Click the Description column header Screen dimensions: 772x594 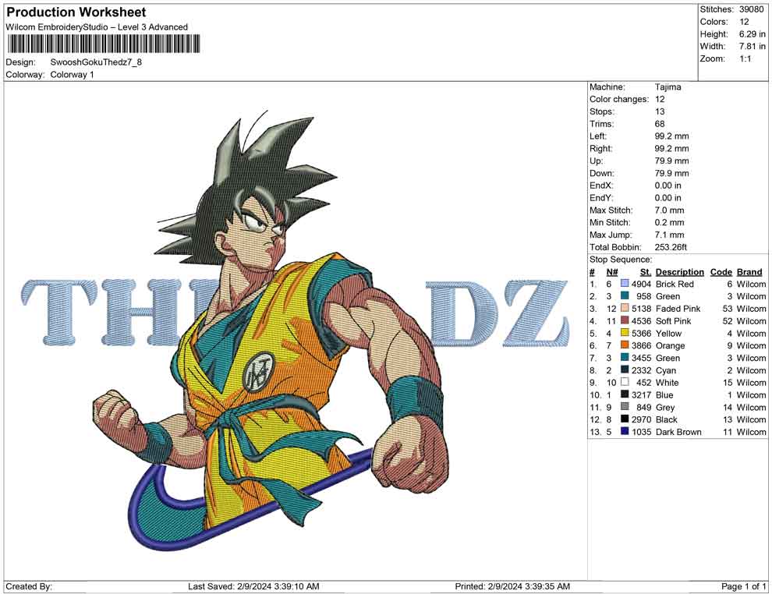click(x=680, y=271)
